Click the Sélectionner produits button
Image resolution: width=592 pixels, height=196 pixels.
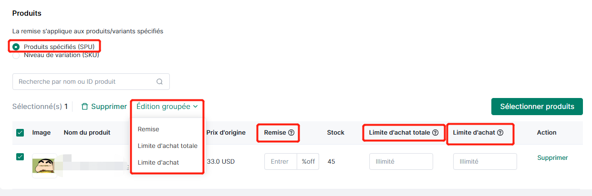pyautogui.click(x=537, y=107)
